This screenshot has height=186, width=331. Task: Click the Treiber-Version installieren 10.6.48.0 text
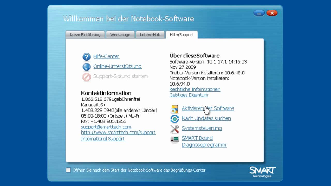click(x=207, y=73)
